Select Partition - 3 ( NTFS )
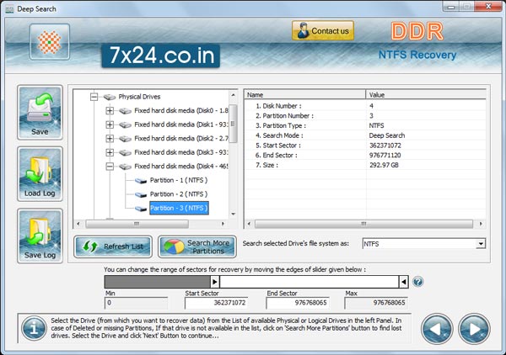Screen dimensions: 506x355 (179, 208)
